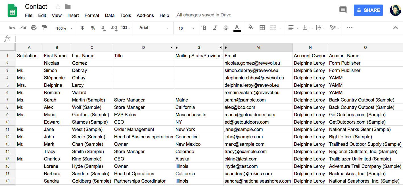This screenshot has width=403, height=186.
Task: Open the Format menu
Action: 92,15
